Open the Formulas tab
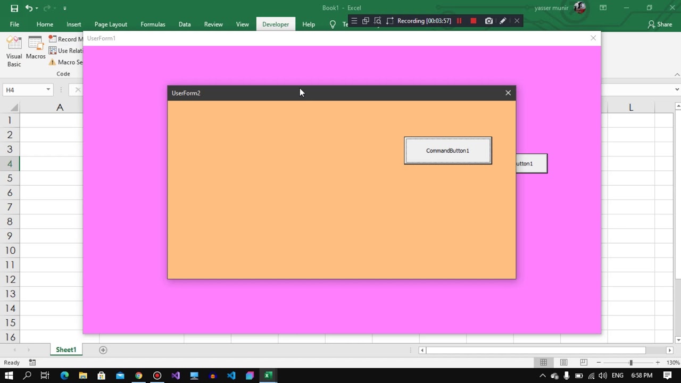This screenshot has width=681, height=383. point(153,24)
